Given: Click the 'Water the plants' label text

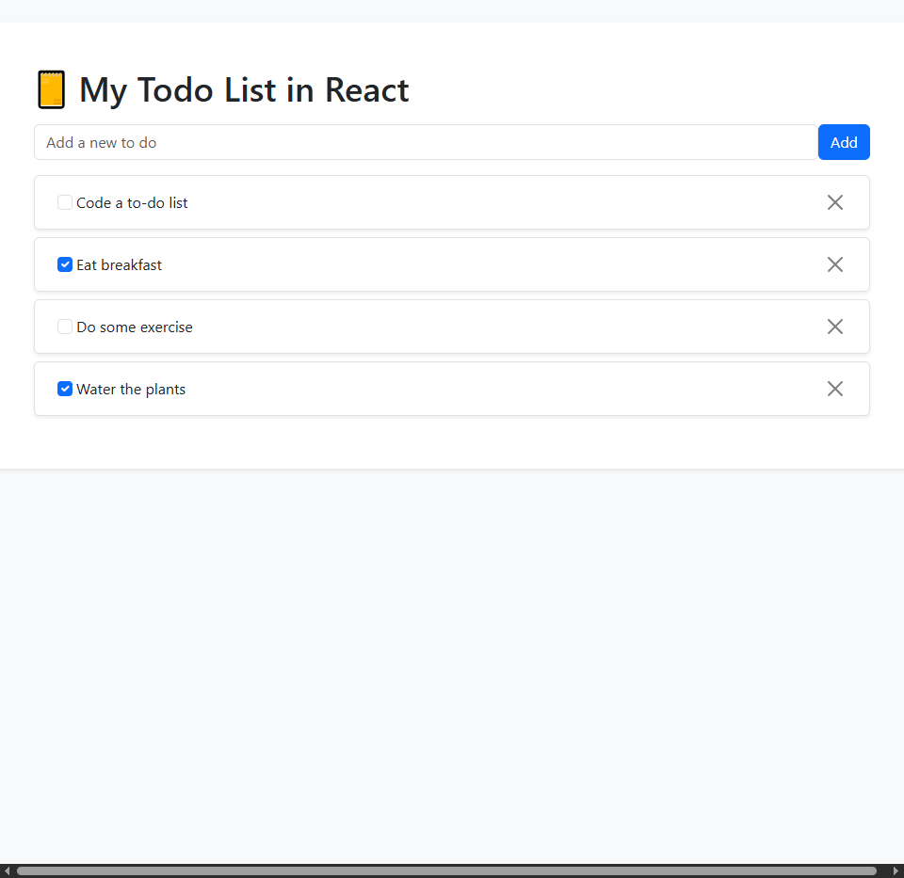Looking at the screenshot, I should (131, 390).
